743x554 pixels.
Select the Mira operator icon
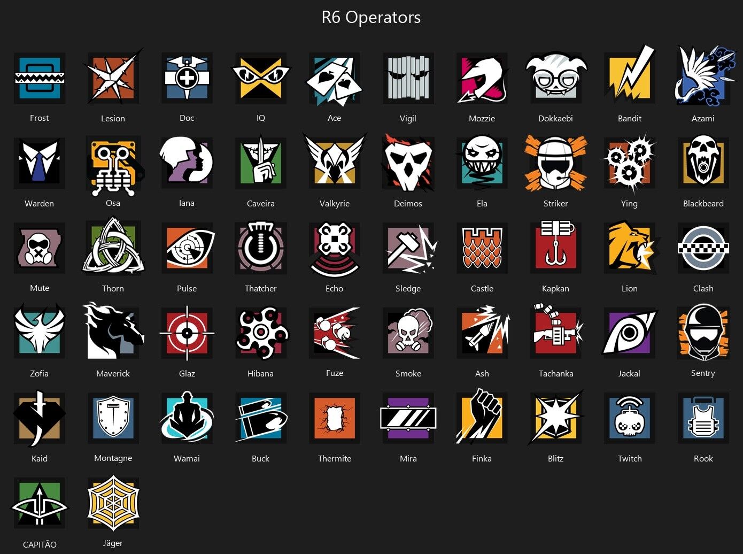point(408,418)
